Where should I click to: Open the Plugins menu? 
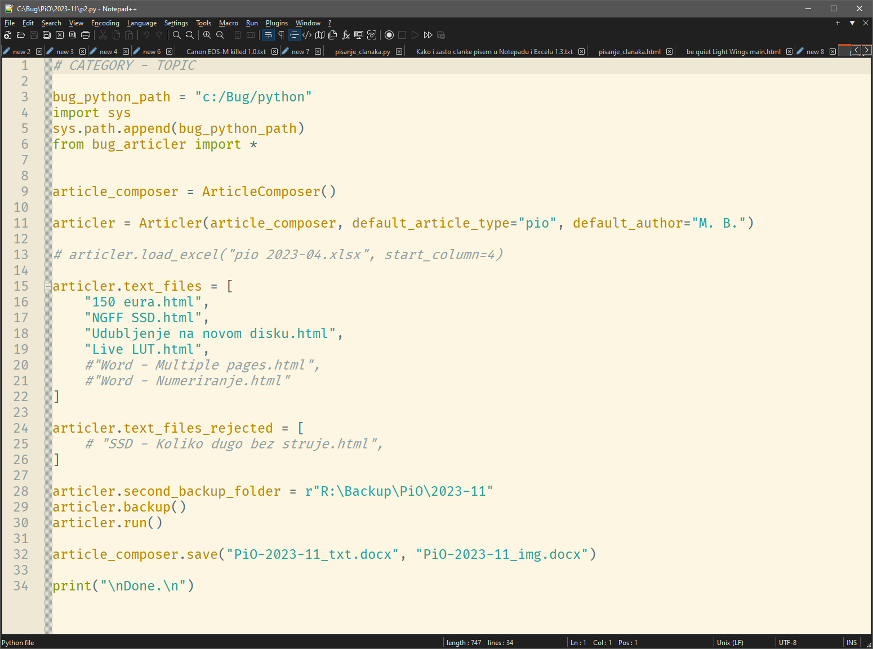277,23
